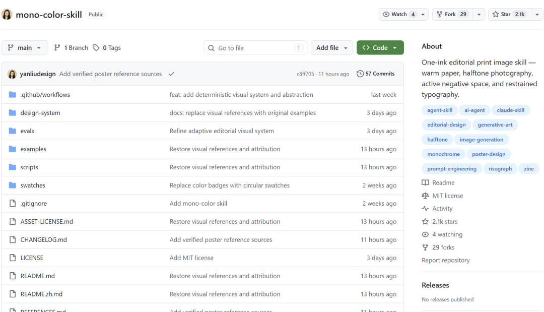Open the yanliudesign profile link
This screenshot has height=312, width=544.
pos(38,74)
